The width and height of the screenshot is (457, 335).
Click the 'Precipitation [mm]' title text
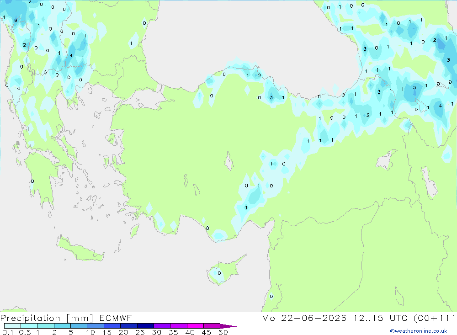(x=47, y=318)
